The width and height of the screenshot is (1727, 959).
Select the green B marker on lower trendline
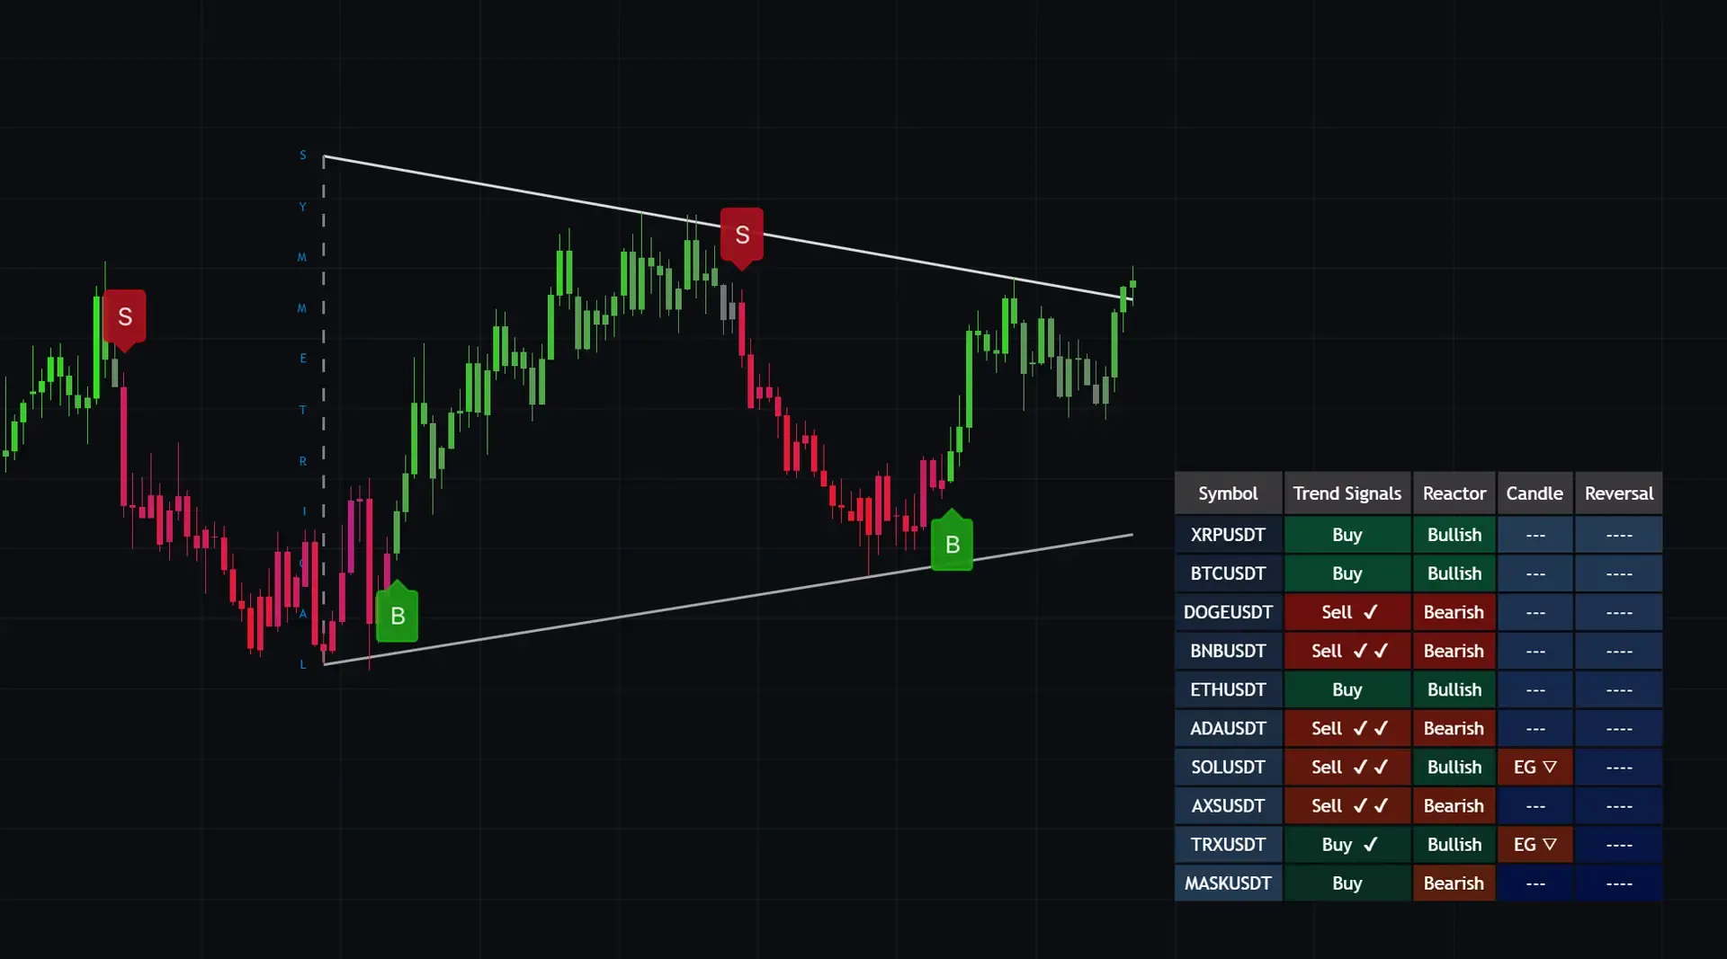pyautogui.click(x=952, y=544)
